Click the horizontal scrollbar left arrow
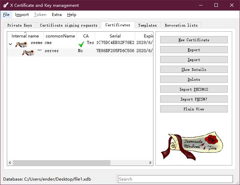The width and height of the screenshot is (240, 185). pyautogui.click(x=10, y=163)
